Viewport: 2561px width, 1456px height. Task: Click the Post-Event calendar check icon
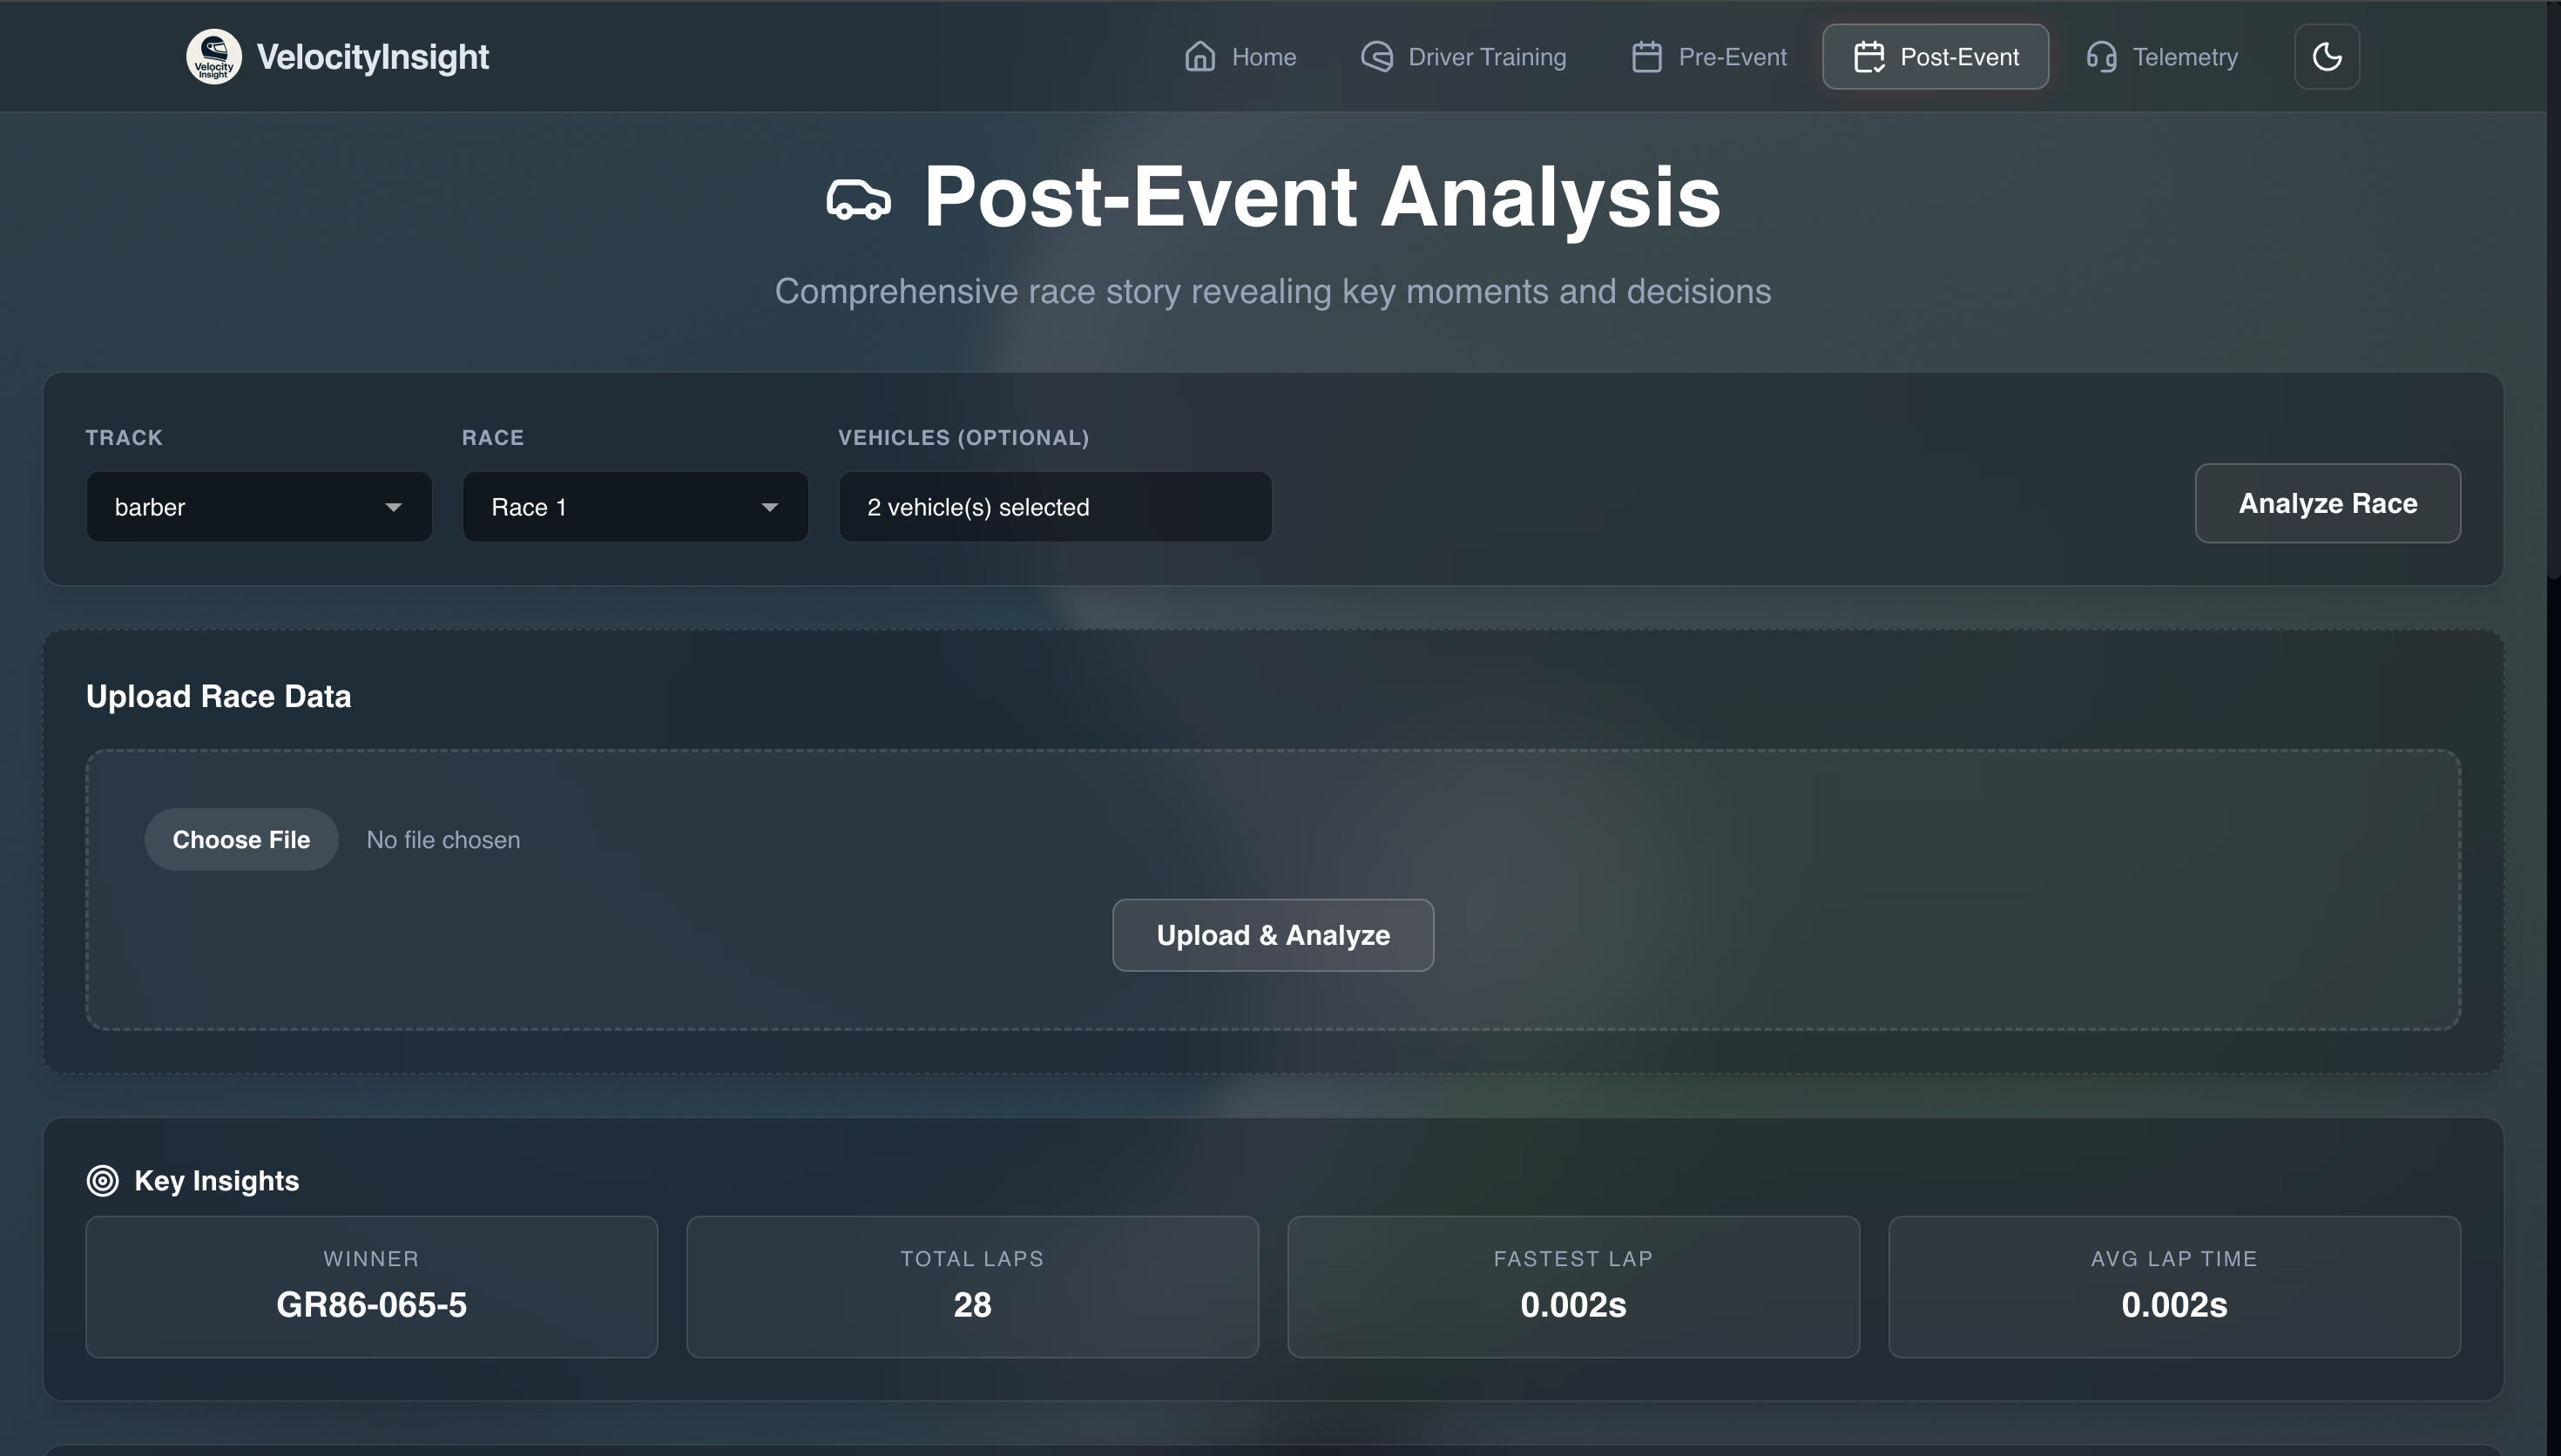click(x=1869, y=57)
